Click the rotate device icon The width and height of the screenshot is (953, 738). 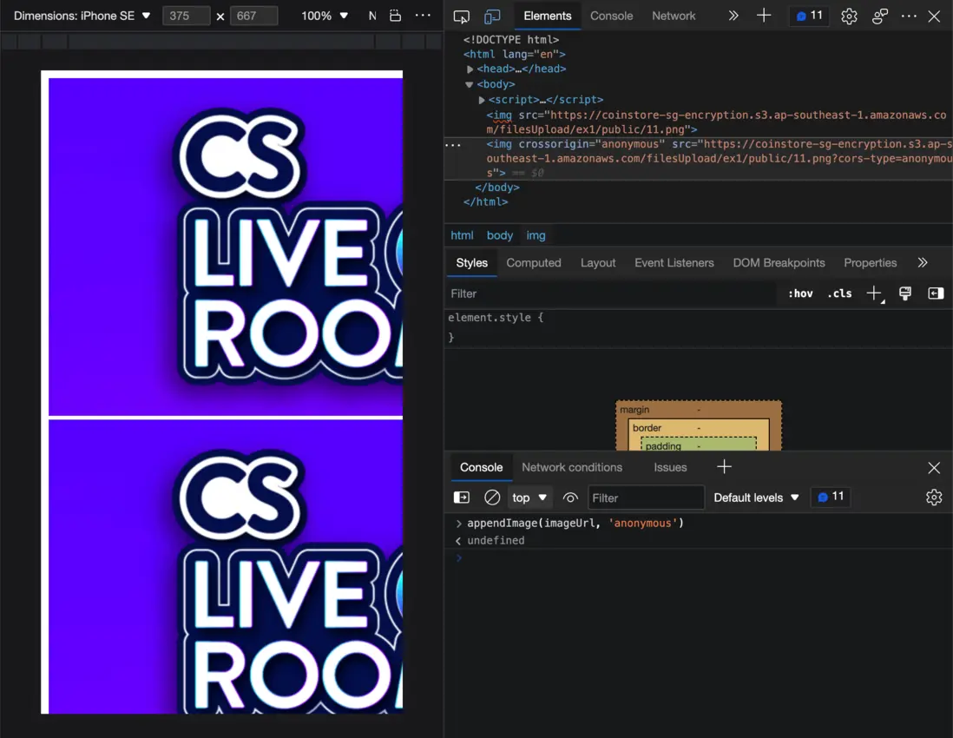[395, 16]
